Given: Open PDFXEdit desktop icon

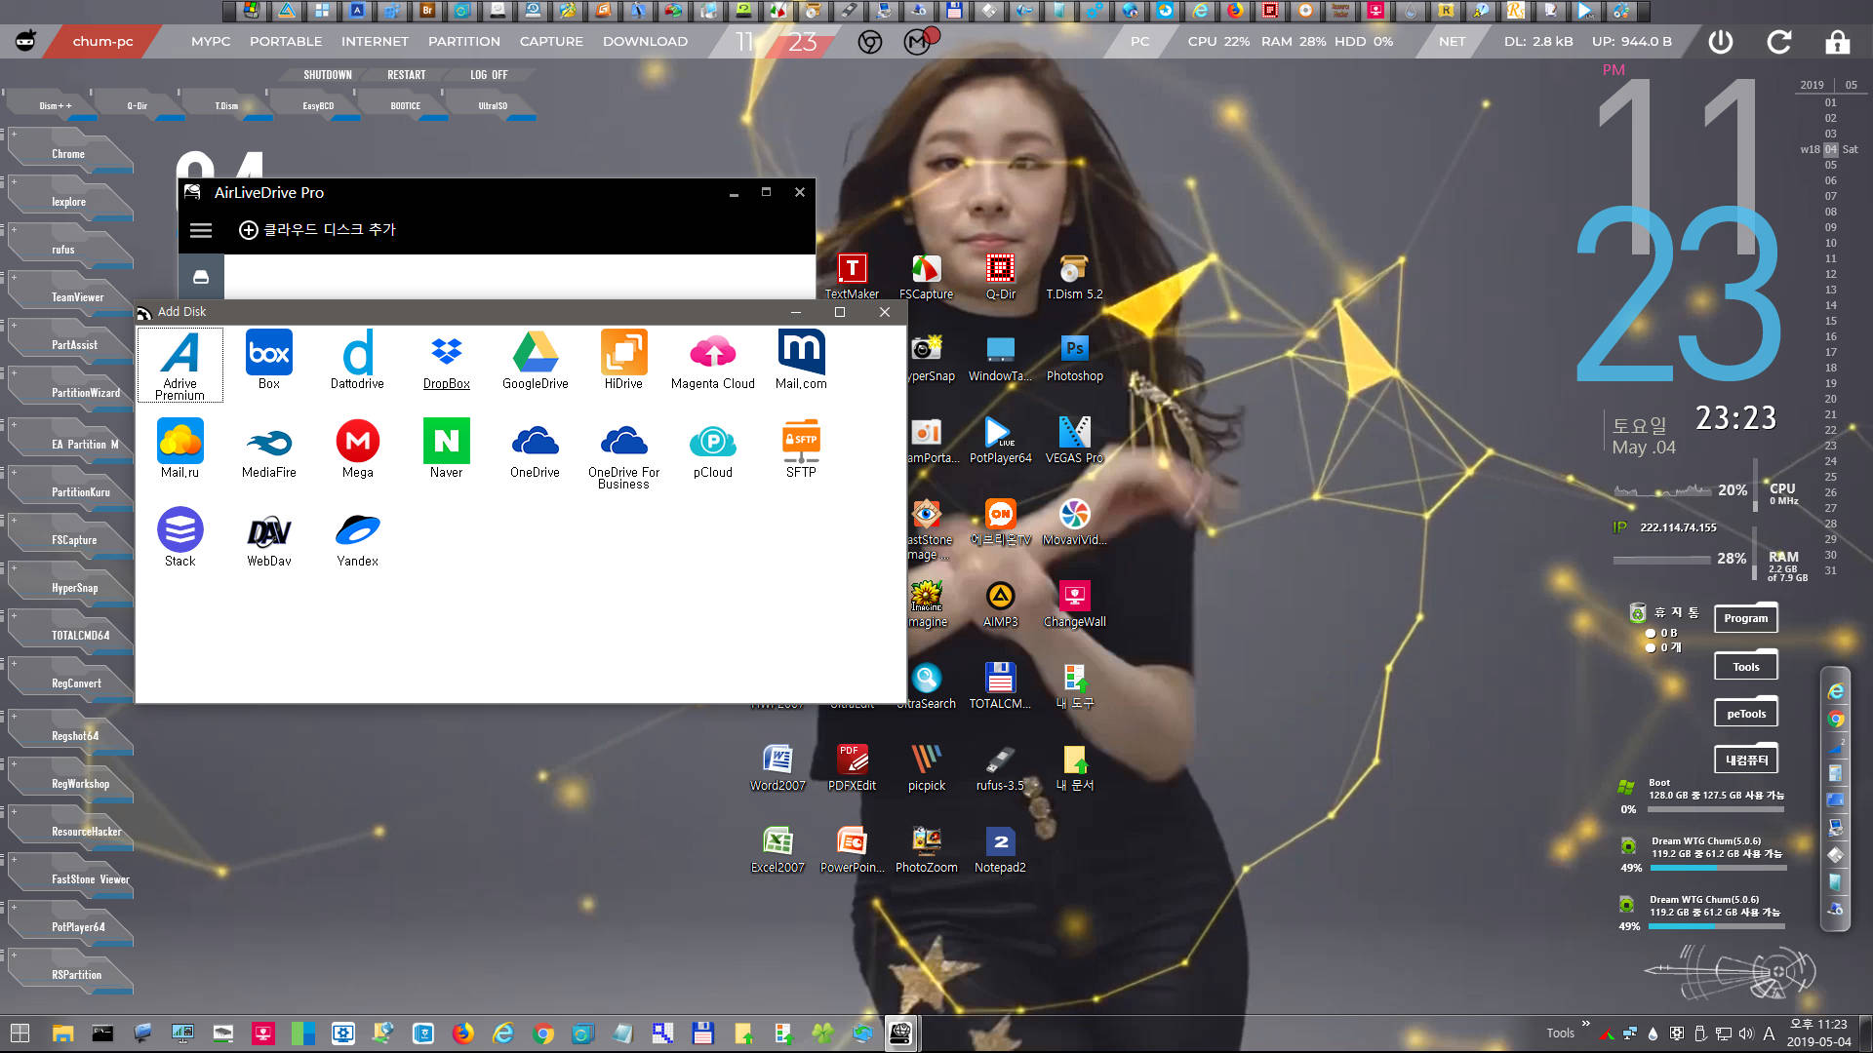Looking at the screenshot, I should coord(852,767).
